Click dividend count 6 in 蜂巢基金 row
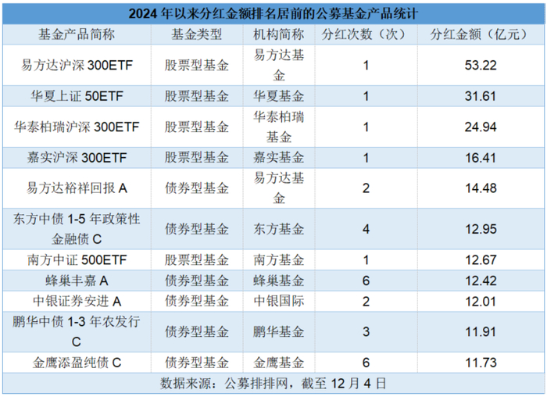547x397 pixels. click(366, 281)
